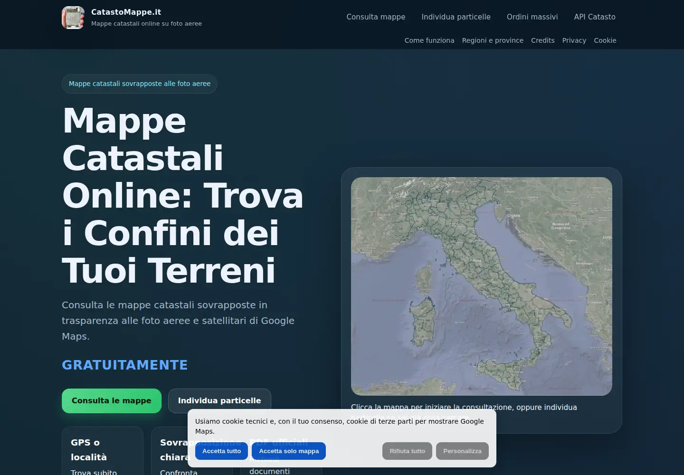Click the CatastoMappe.it logo icon
This screenshot has width=684, height=475.
(x=73, y=18)
